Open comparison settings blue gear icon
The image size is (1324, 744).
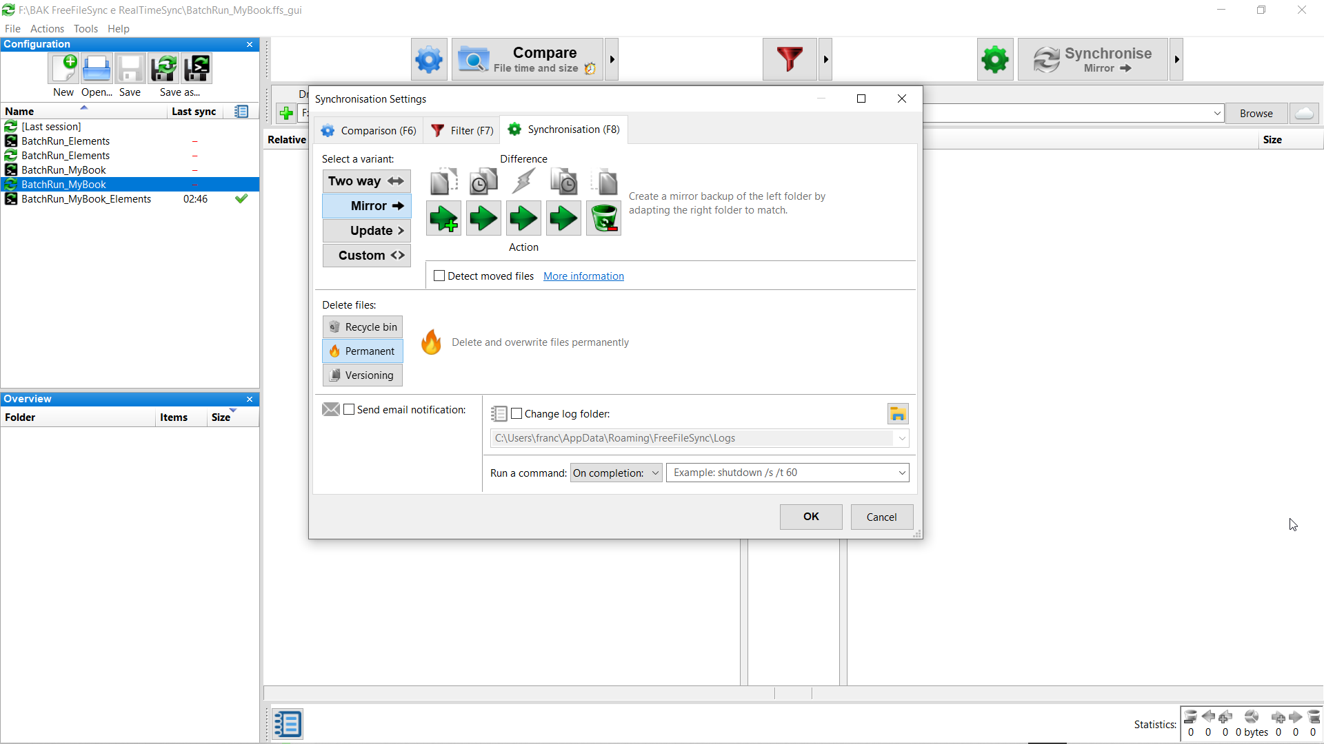point(429,60)
